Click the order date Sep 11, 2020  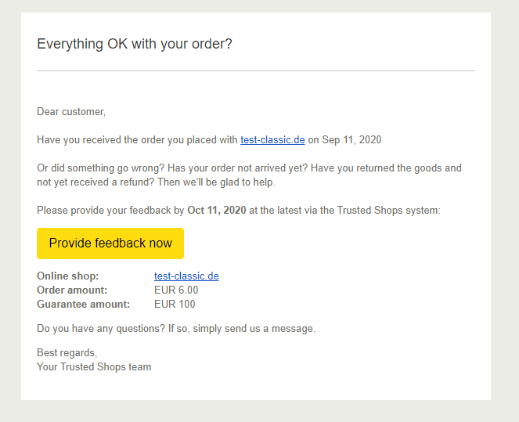[351, 140]
